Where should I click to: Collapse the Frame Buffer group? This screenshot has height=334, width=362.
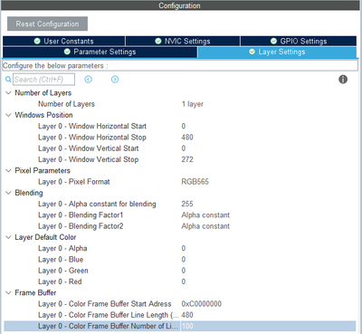[8, 292]
